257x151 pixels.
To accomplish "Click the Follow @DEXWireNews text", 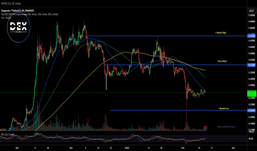I will tap(226, 127).
